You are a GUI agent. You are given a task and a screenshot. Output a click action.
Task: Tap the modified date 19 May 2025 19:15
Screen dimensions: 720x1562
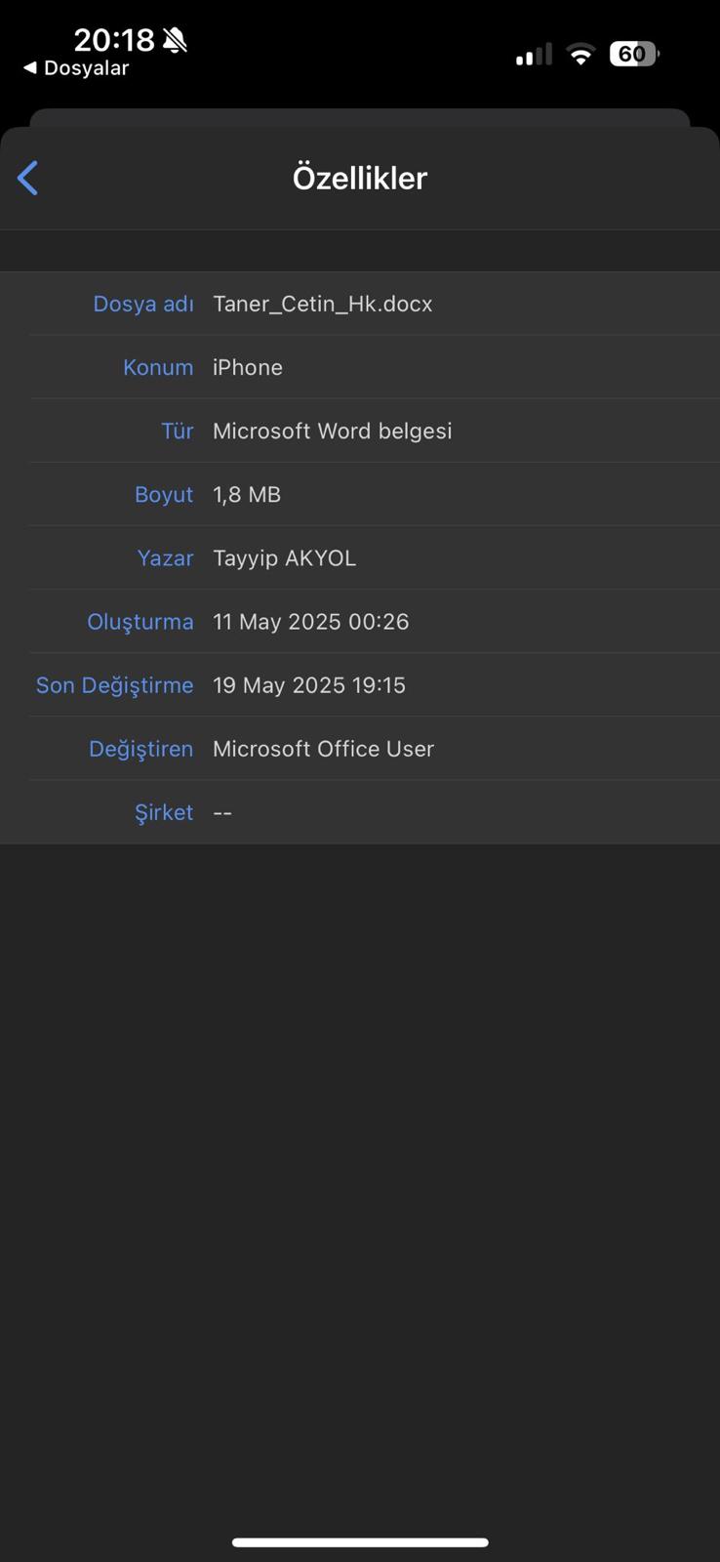[x=308, y=684]
